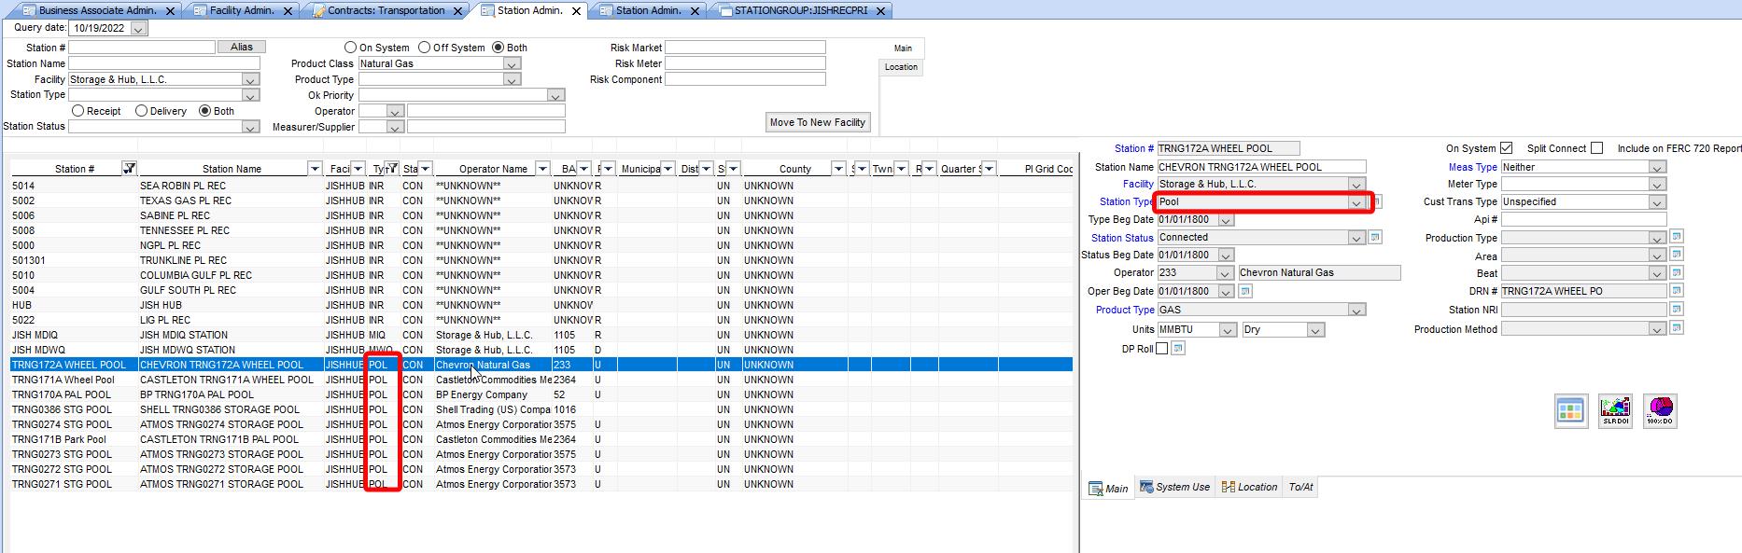Viewport: 1742px width, 553px height.
Task: Open the System Use tab
Action: click(x=1174, y=487)
